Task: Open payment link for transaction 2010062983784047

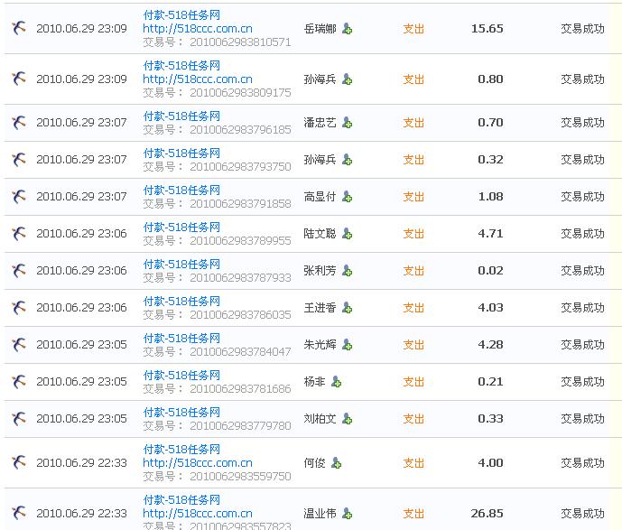Action: coord(181,339)
